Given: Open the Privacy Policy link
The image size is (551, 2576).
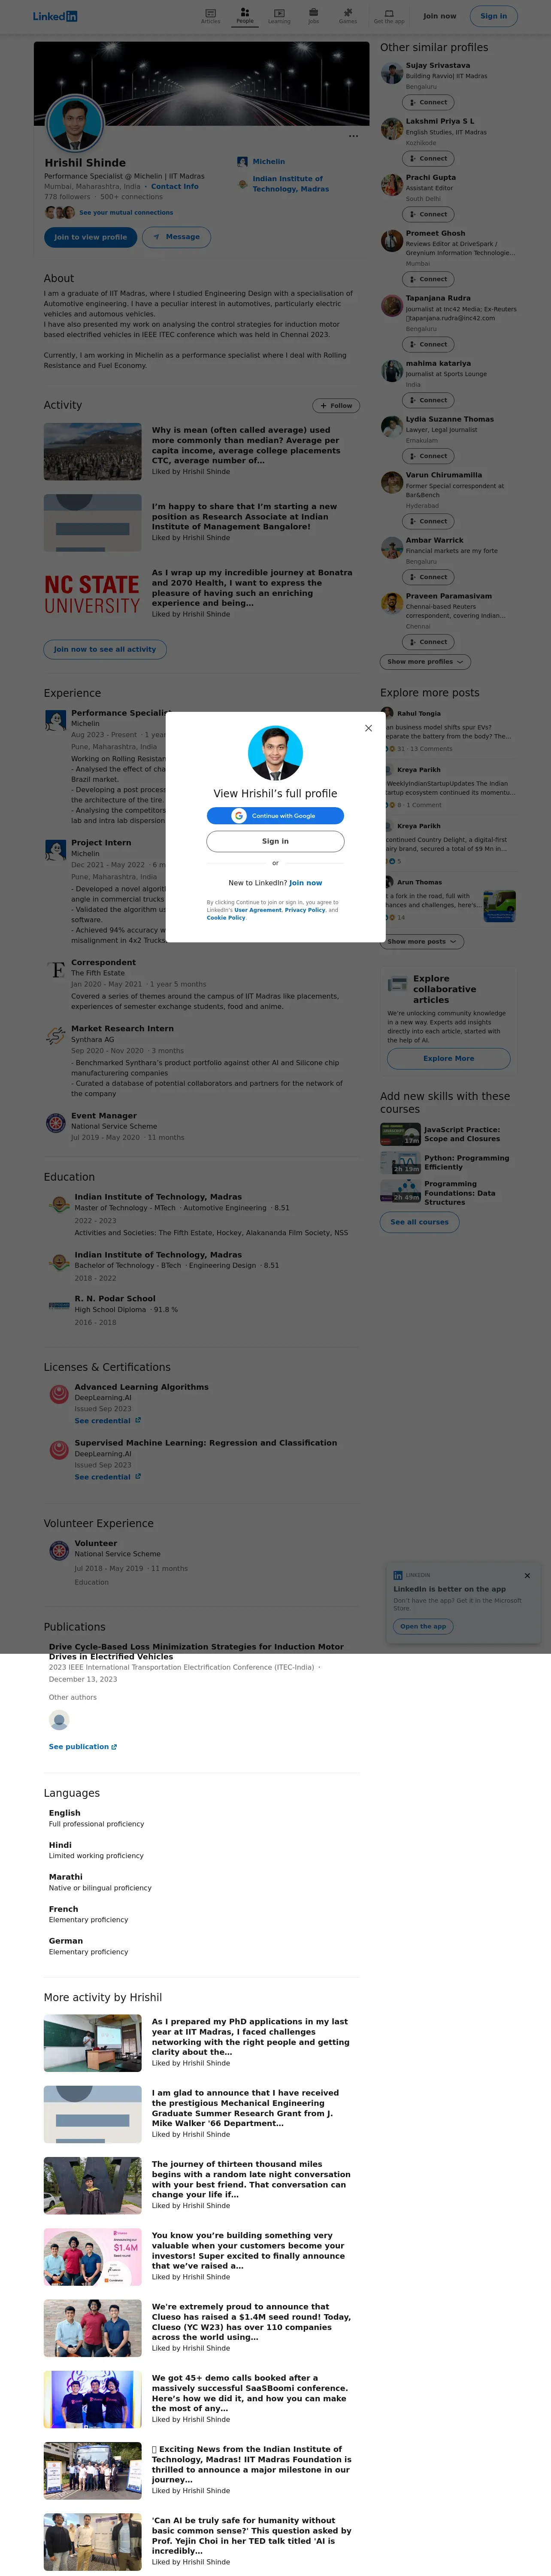Looking at the screenshot, I should tap(305, 910).
